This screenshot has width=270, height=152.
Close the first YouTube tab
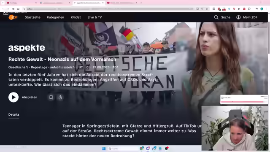[x=36, y=3]
